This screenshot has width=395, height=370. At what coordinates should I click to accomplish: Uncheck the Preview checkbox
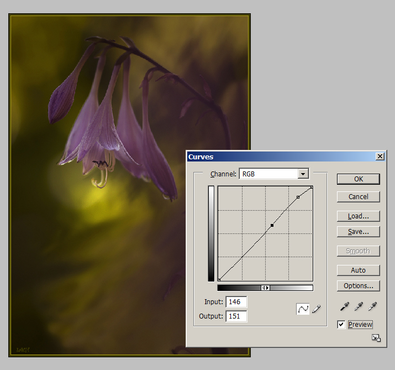click(341, 325)
